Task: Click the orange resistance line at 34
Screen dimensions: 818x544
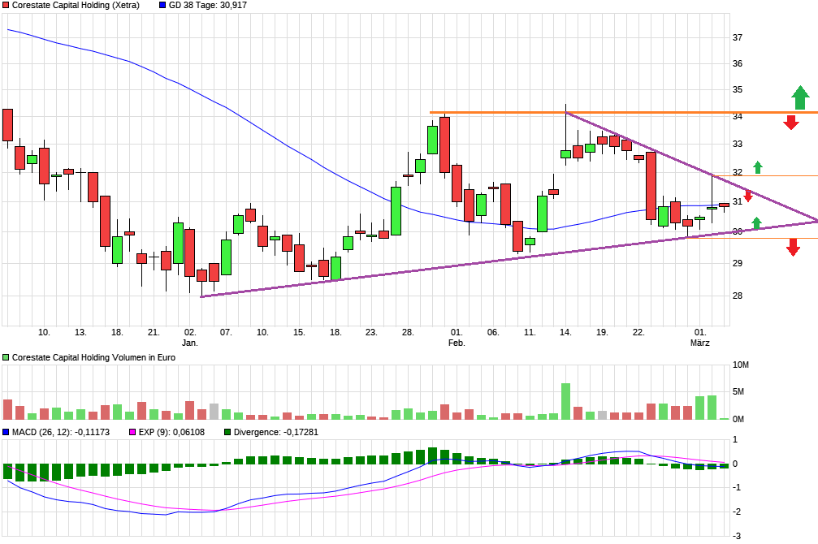Action: pyautogui.click(x=504, y=111)
